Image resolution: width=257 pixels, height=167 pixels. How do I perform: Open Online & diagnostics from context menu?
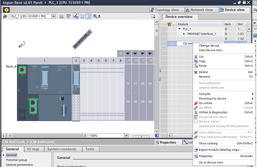(224, 113)
